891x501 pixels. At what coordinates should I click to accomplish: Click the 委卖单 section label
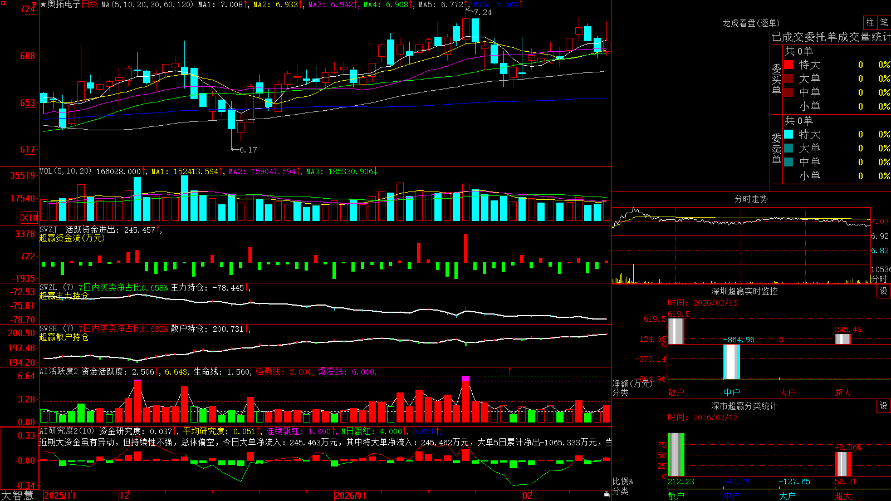776,149
